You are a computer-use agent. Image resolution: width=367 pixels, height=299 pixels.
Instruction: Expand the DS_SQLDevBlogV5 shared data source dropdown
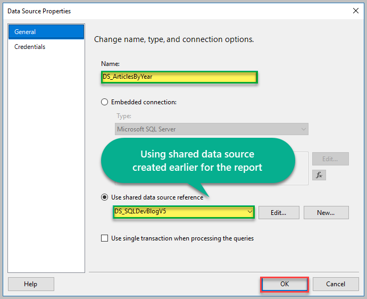(x=250, y=212)
